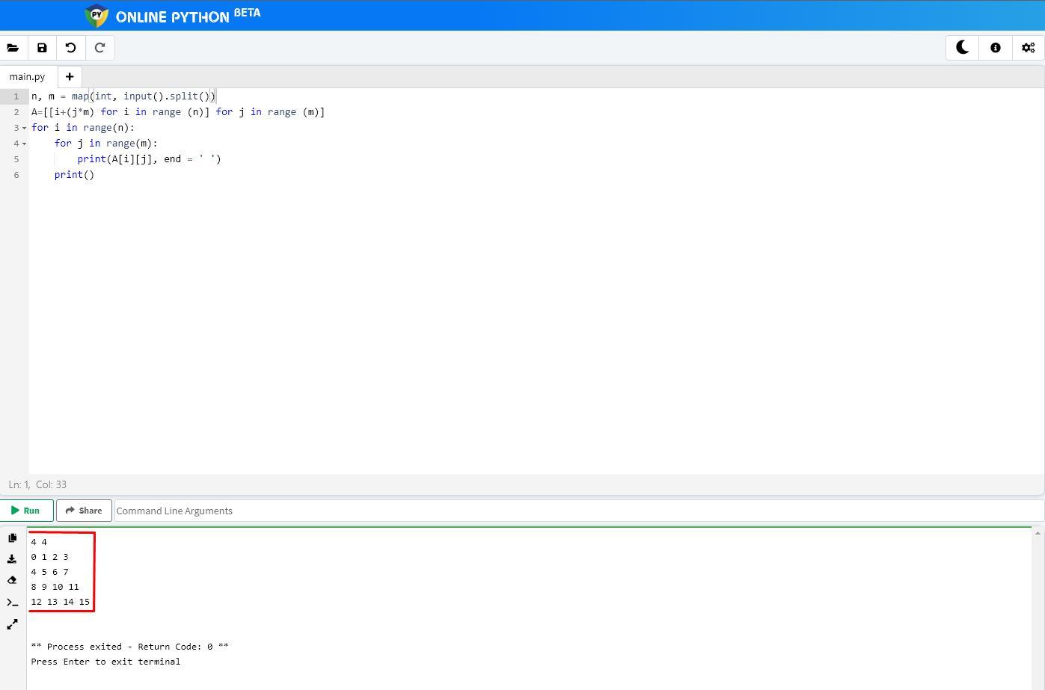Open editor settings gears icon
The height and width of the screenshot is (690, 1045).
pos(1029,48)
